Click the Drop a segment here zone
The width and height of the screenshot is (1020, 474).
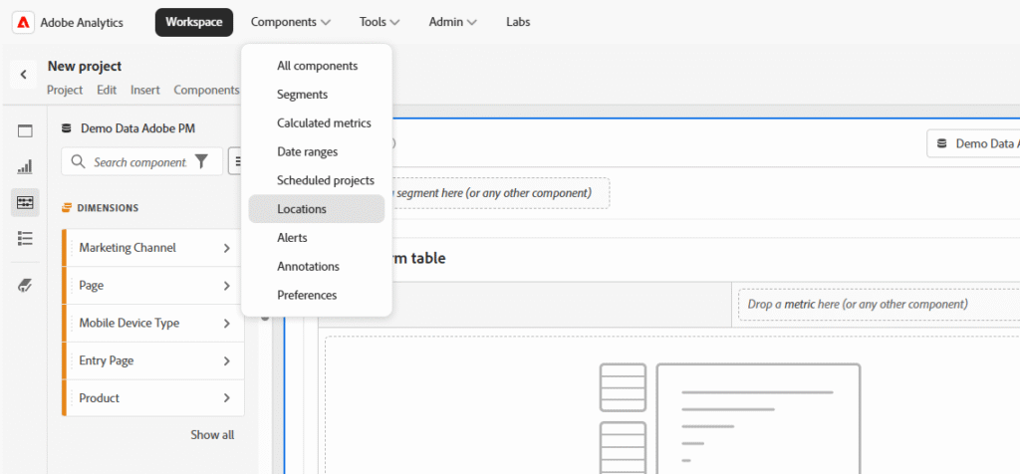click(x=499, y=192)
